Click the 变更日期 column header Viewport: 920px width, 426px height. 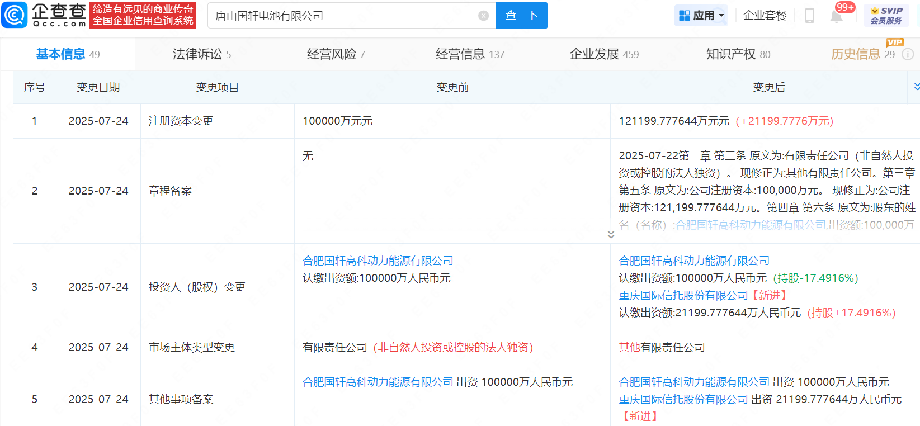[x=98, y=87]
